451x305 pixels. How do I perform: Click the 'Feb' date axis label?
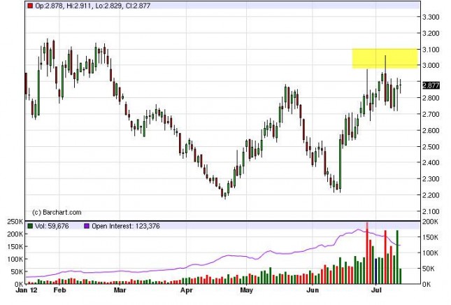[x=59, y=290]
